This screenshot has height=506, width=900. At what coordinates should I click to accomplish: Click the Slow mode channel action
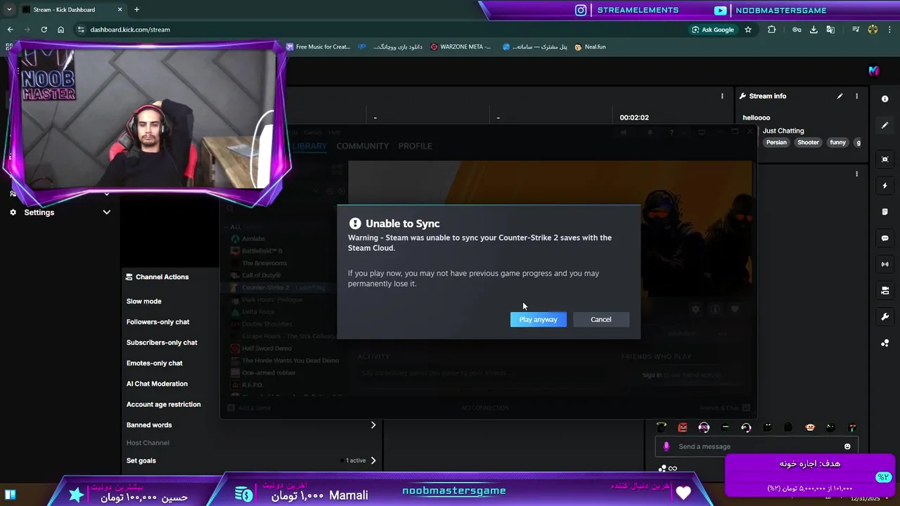[x=144, y=301]
